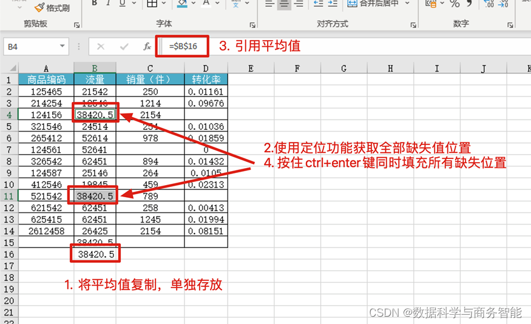Toggle Italic formatting
Viewport: 531px width, 324px height.
[108, 3]
